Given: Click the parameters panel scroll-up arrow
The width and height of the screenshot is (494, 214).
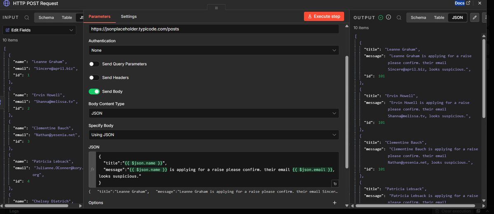Looking at the screenshot, I should [347, 26].
